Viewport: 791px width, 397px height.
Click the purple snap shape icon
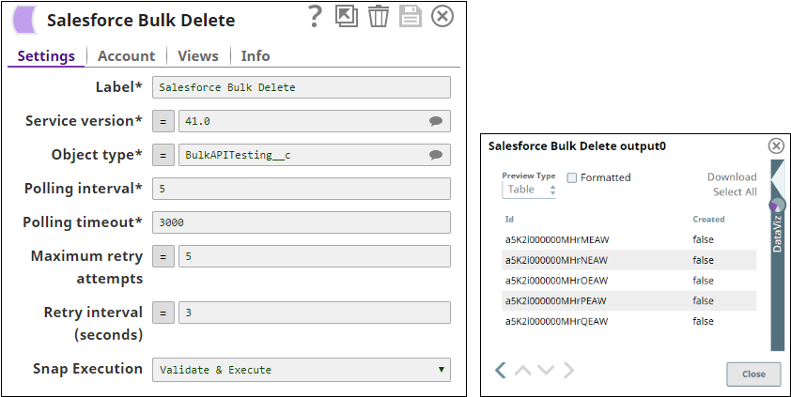point(24,20)
